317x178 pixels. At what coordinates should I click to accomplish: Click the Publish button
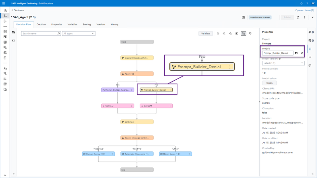[x=287, y=17]
